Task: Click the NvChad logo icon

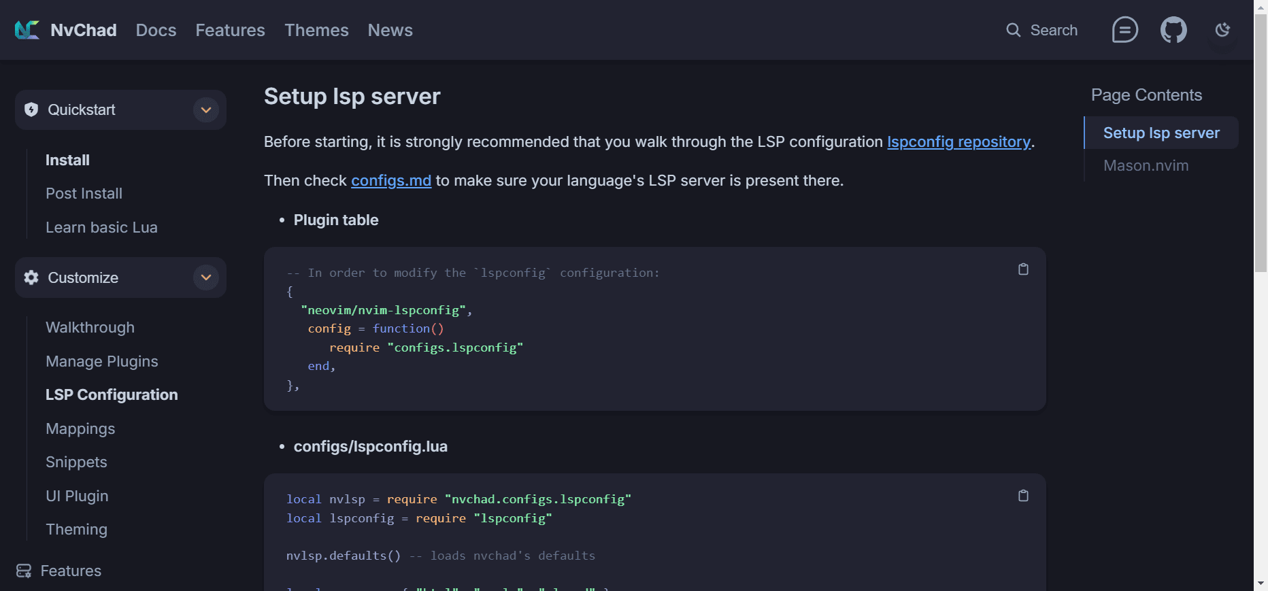Action: pyautogui.click(x=27, y=30)
